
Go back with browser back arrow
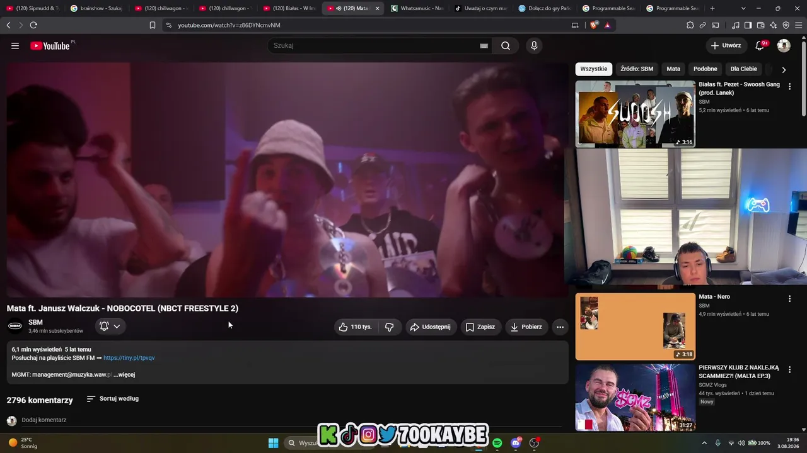tap(8, 25)
